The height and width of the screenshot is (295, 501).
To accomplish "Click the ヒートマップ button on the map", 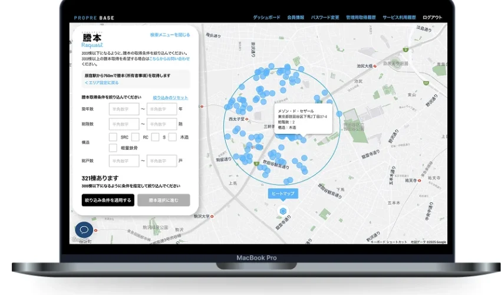I will [x=283, y=194].
